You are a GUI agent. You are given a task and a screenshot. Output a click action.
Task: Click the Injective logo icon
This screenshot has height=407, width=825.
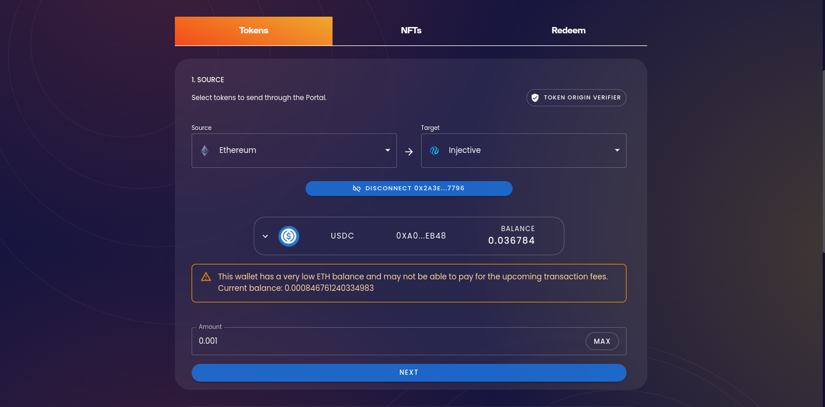tap(434, 151)
